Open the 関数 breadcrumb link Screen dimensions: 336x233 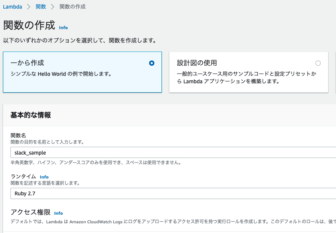tap(40, 6)
